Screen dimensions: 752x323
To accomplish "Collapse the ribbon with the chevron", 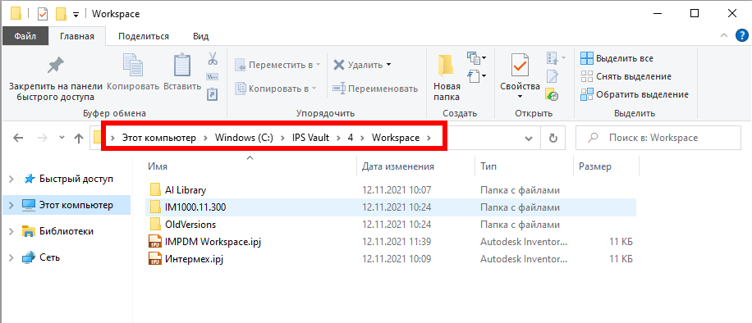I will [x=724, y=35].
